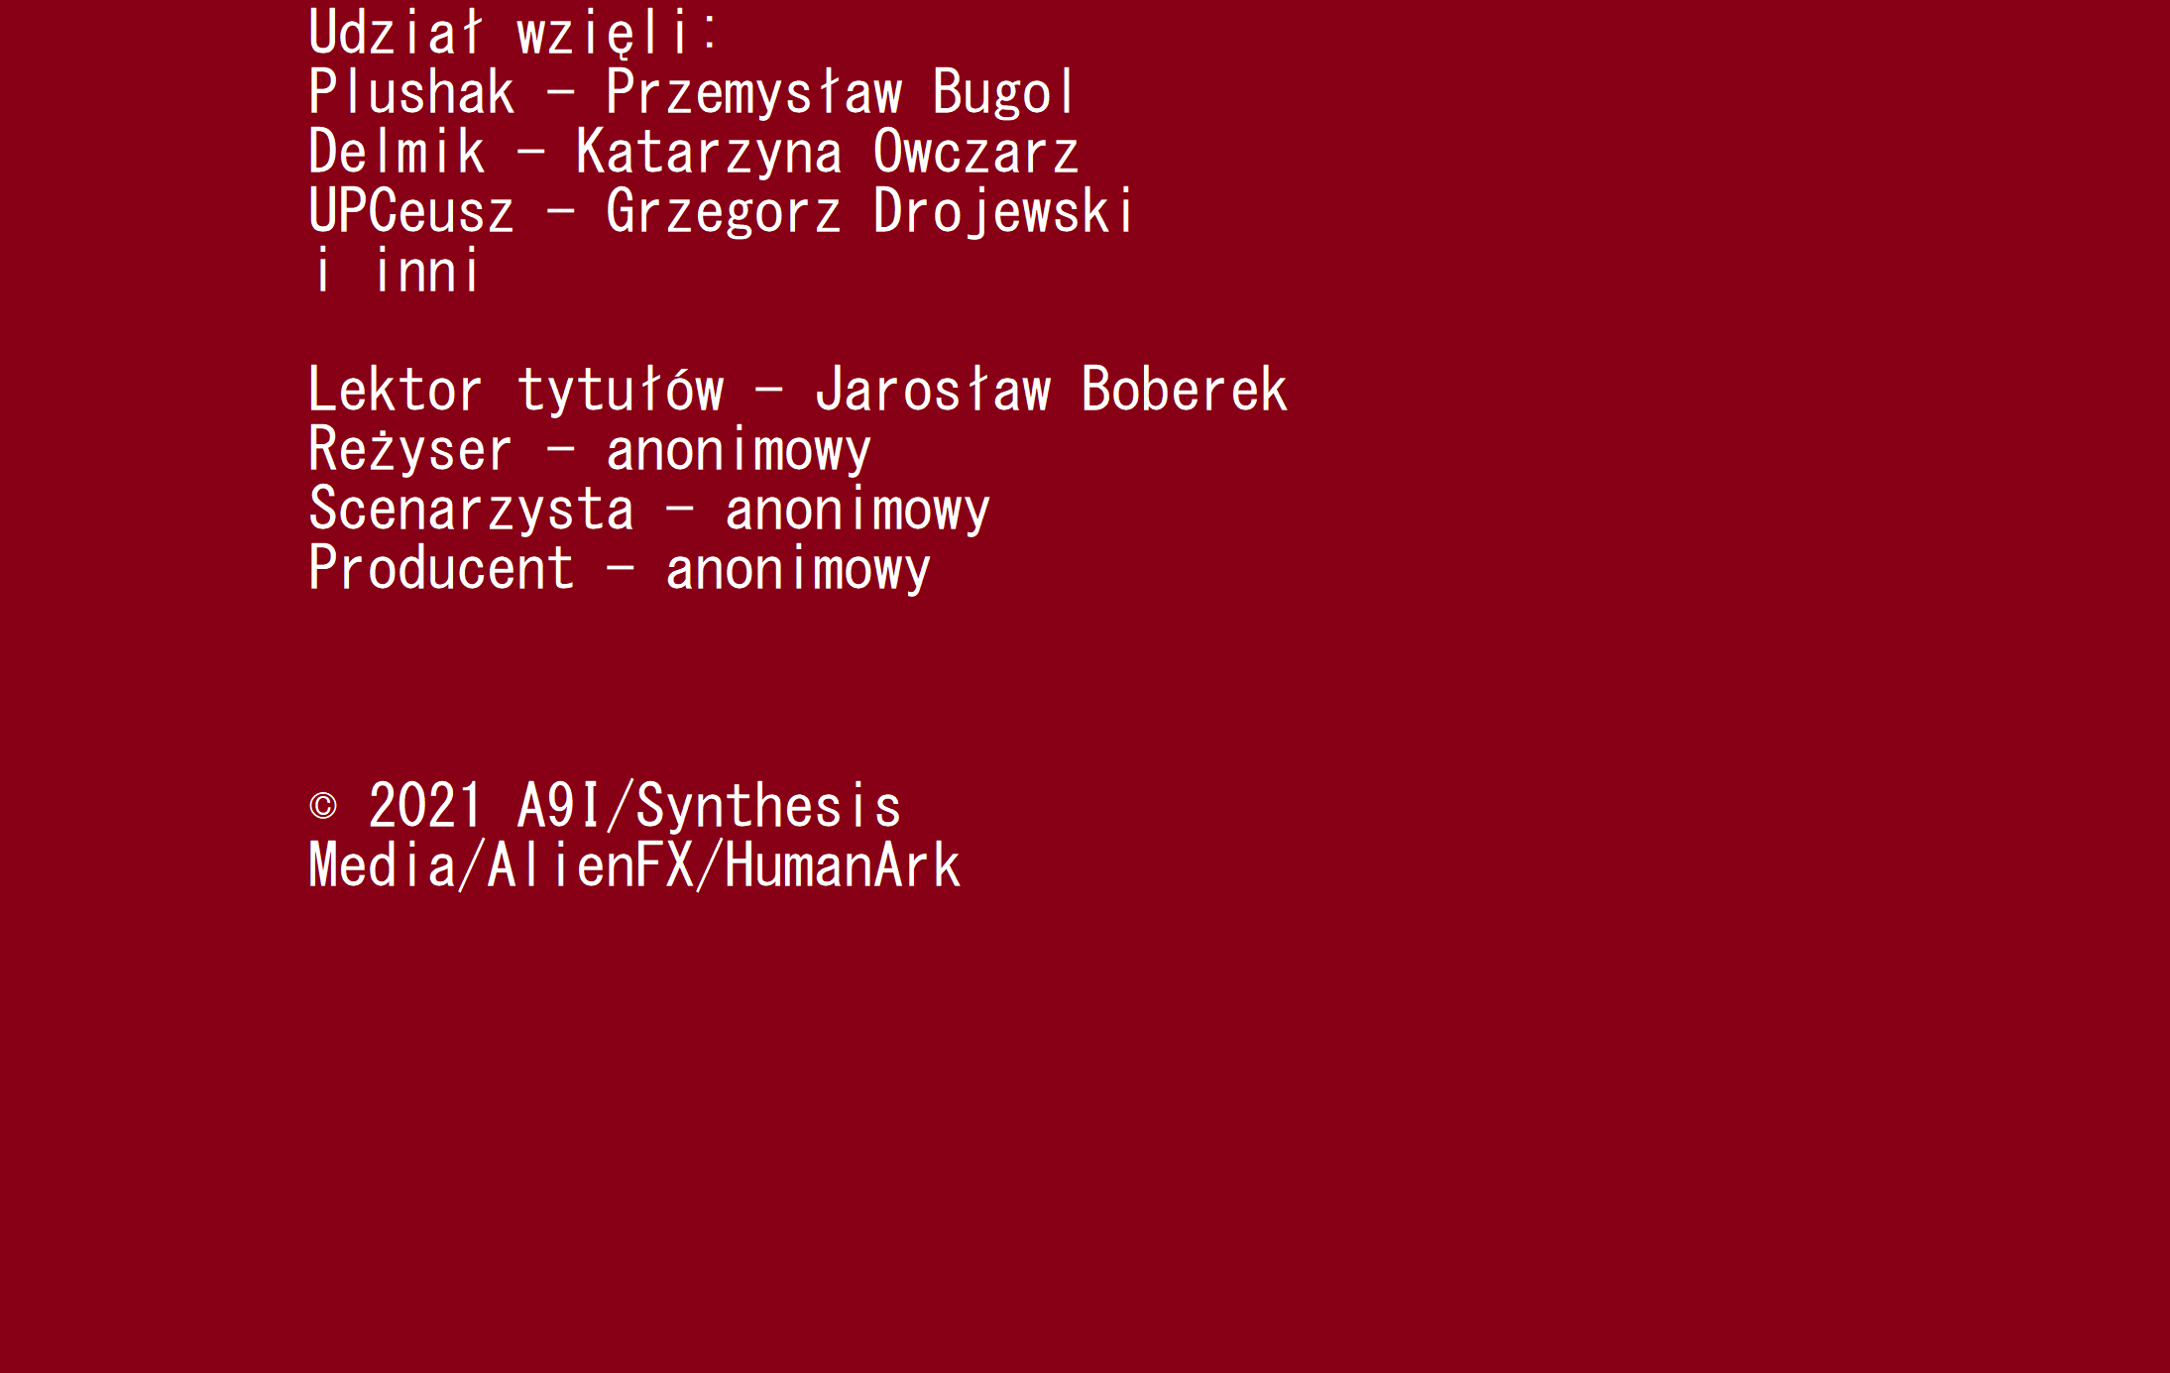The height and width of the screenshot is (1373, 2170).
Task: Click the "Reżyser" credit label
Action: [x=410, y=450]
